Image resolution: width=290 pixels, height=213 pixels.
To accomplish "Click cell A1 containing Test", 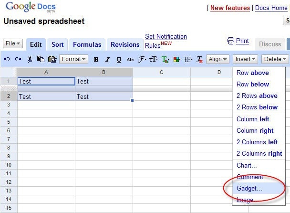I will click(x=46, y=81).
